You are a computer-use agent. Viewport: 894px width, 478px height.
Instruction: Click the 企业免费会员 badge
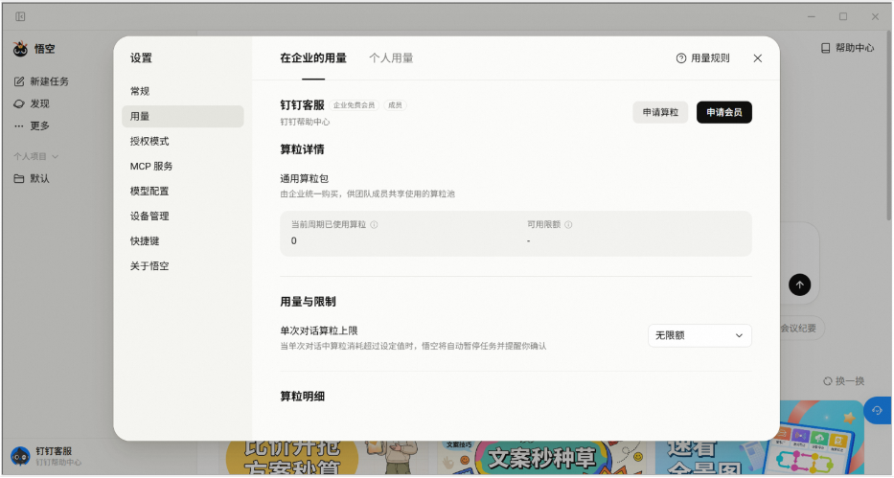(355, 105)
